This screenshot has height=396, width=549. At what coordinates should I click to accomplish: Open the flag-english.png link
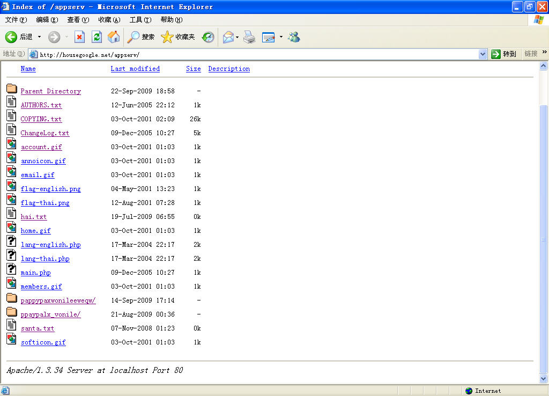tap(51, 189)
